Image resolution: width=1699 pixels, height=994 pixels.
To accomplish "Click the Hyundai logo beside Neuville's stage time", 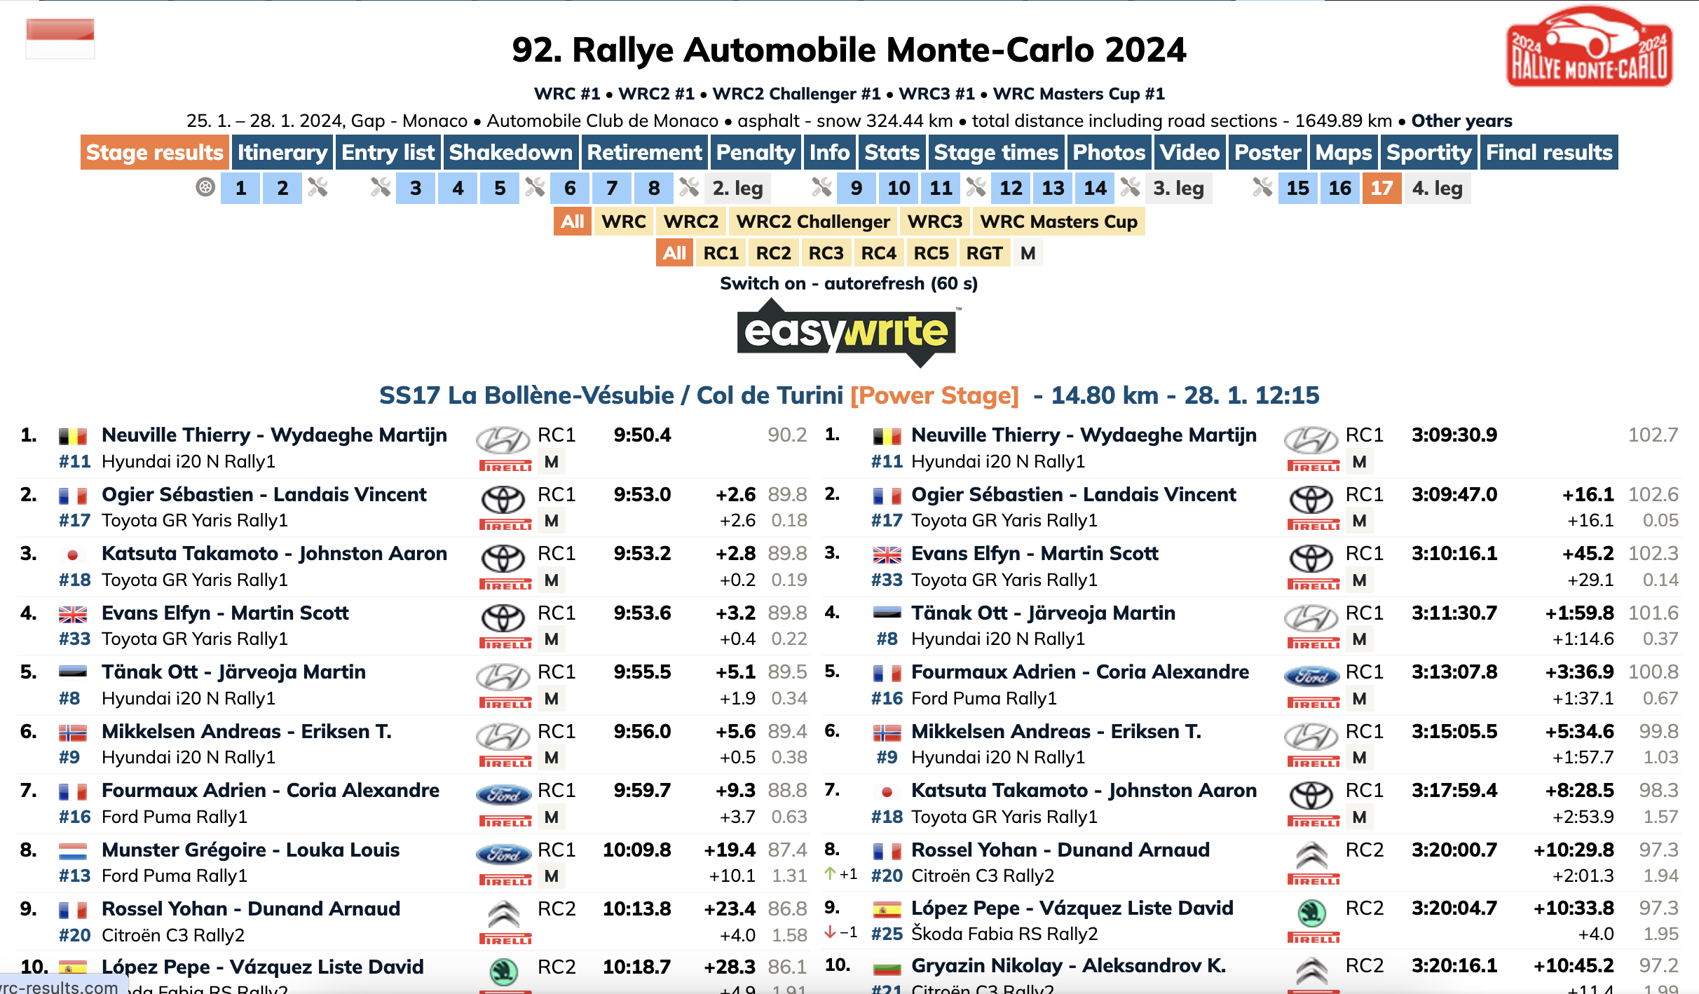I will tap(503, 440).
